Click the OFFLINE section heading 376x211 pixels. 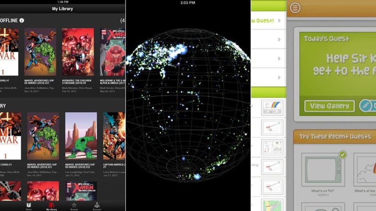point(9,21)
